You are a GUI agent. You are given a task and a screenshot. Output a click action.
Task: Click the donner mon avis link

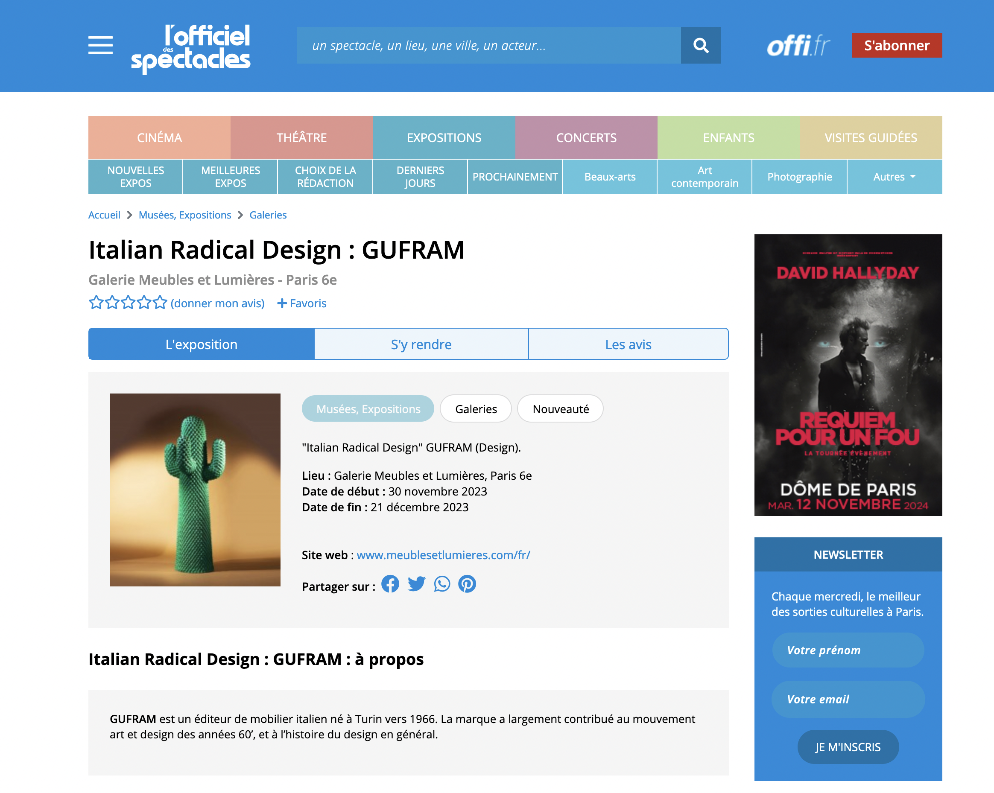(x=218, y=303)
